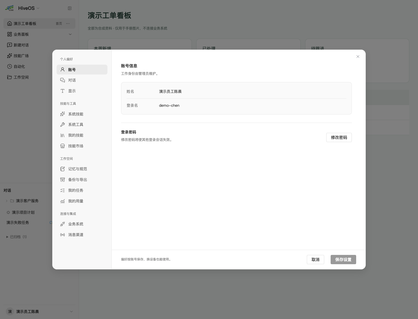Viewport: 418px width, 319px height.
Task: Click the 修改密码 button
Action: point(339,137)
